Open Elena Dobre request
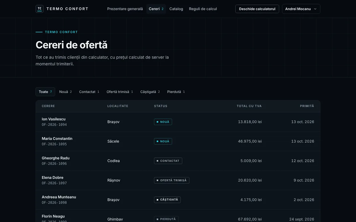This screenshot has height=222, width=356. tap(178, 180)
